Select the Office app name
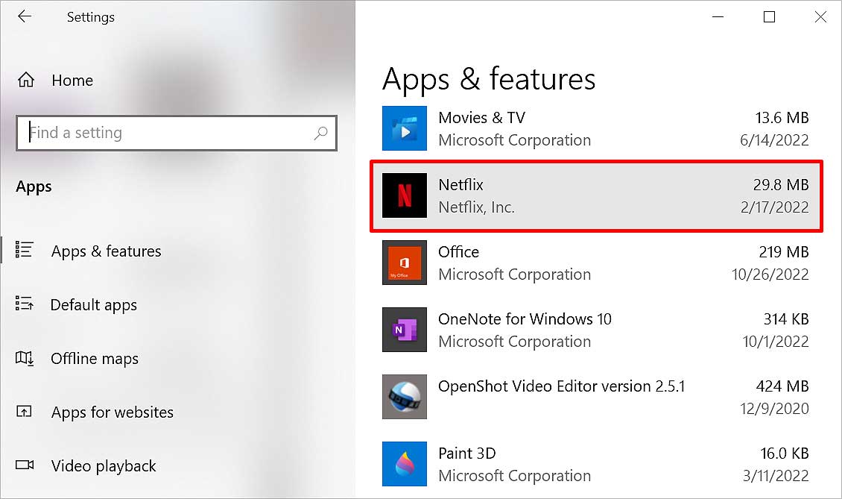 (x=458, y=251)
